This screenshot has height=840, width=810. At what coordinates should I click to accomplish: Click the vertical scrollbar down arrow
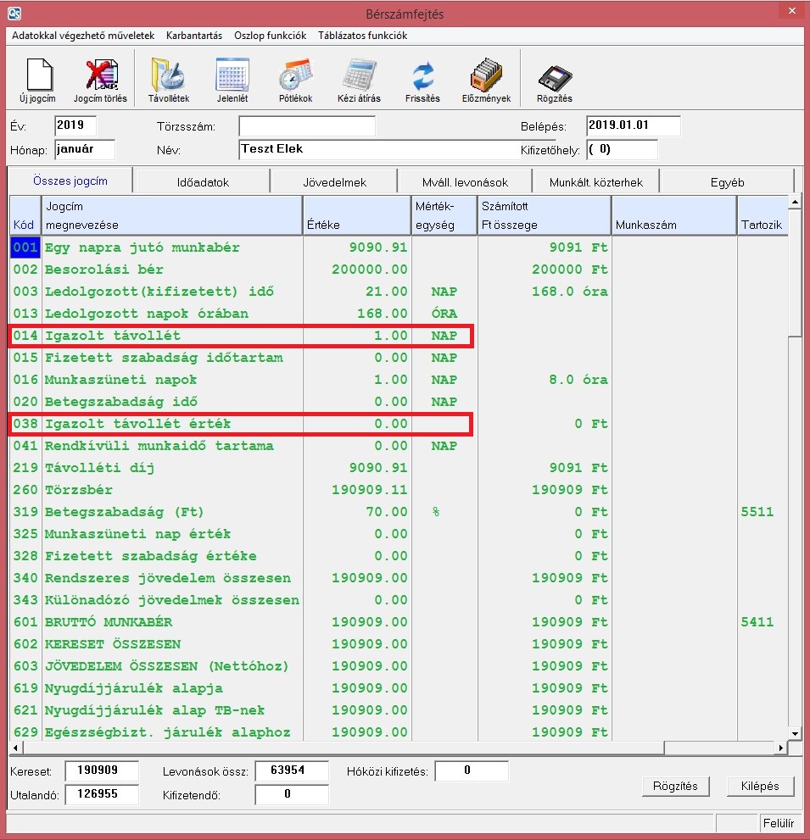coord(795,732)
